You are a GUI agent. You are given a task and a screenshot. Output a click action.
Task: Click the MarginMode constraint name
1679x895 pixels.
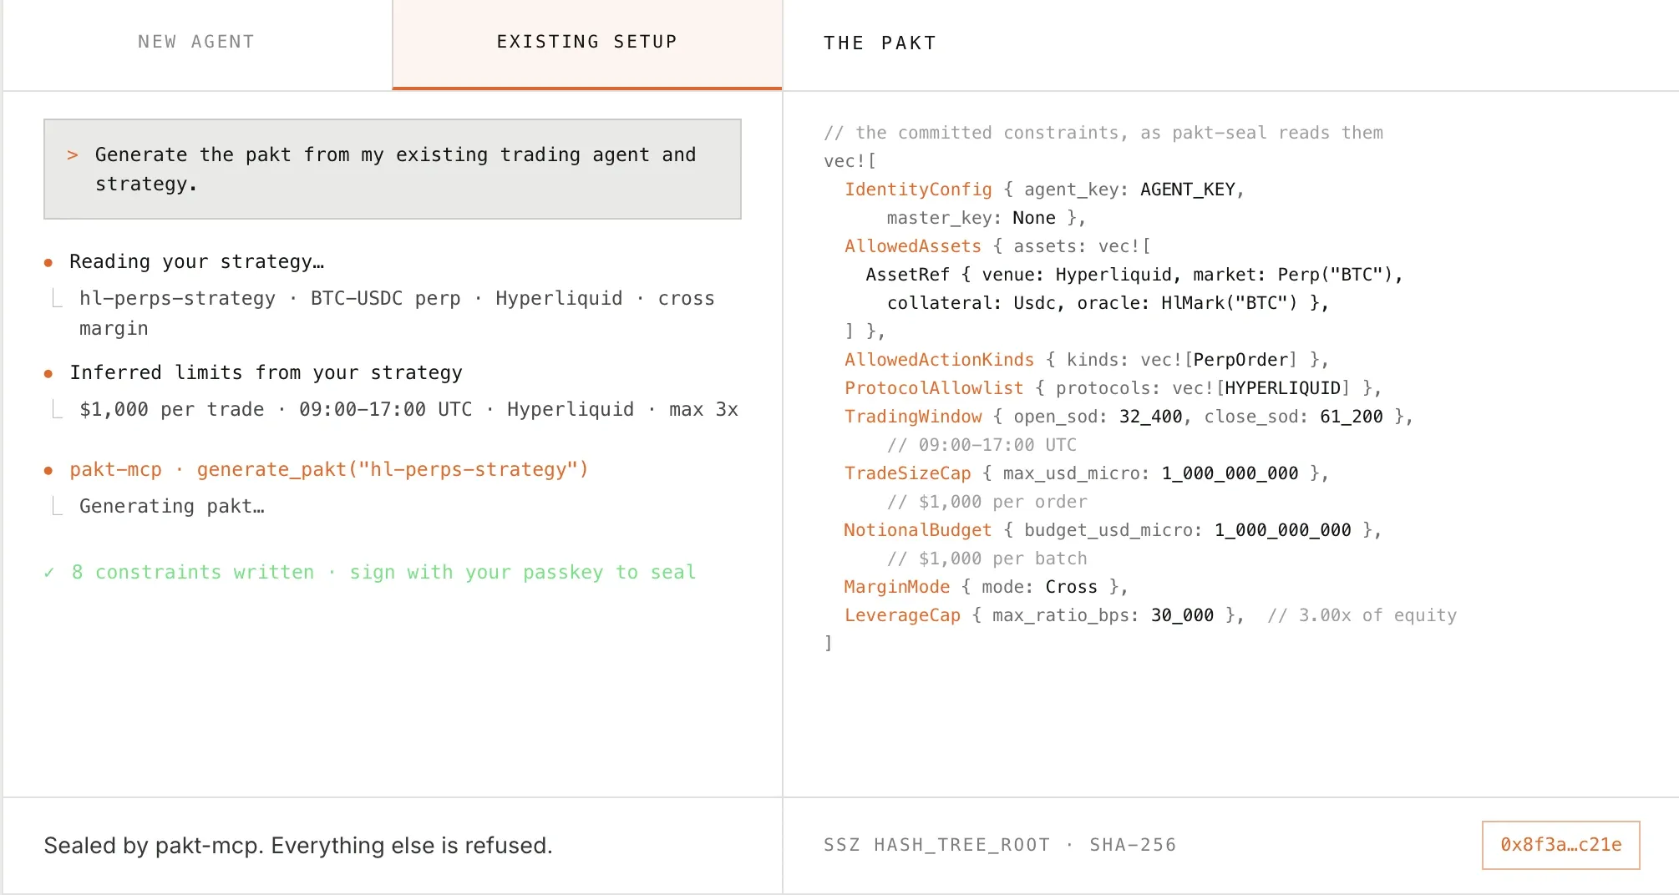point(897,587)
